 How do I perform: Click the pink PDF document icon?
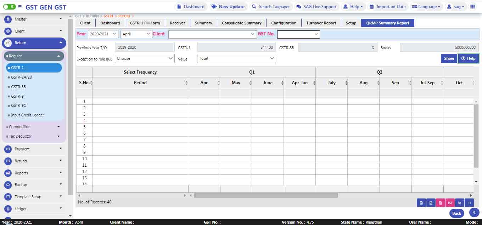441,203
